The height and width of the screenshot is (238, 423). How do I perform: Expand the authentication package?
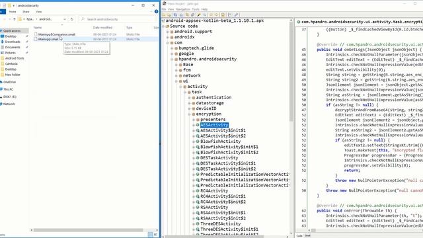(190, 97)
